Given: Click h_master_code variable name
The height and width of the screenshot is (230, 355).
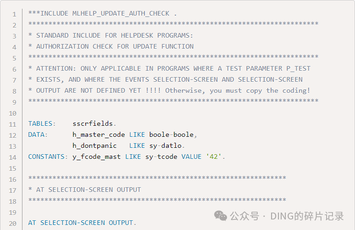Looking at the screenshot, I should [99, 135].
